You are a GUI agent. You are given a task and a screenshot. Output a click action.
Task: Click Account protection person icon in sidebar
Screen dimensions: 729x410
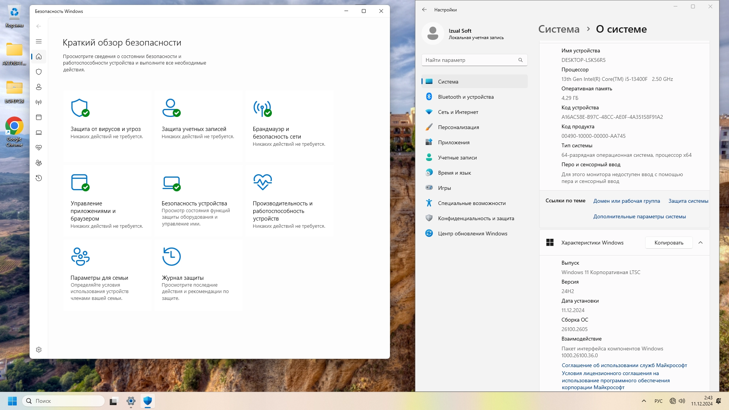(39, 87)
